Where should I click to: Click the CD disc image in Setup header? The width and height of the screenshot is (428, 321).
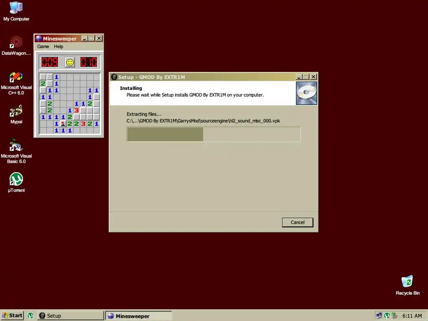click(x=306, y=93)
